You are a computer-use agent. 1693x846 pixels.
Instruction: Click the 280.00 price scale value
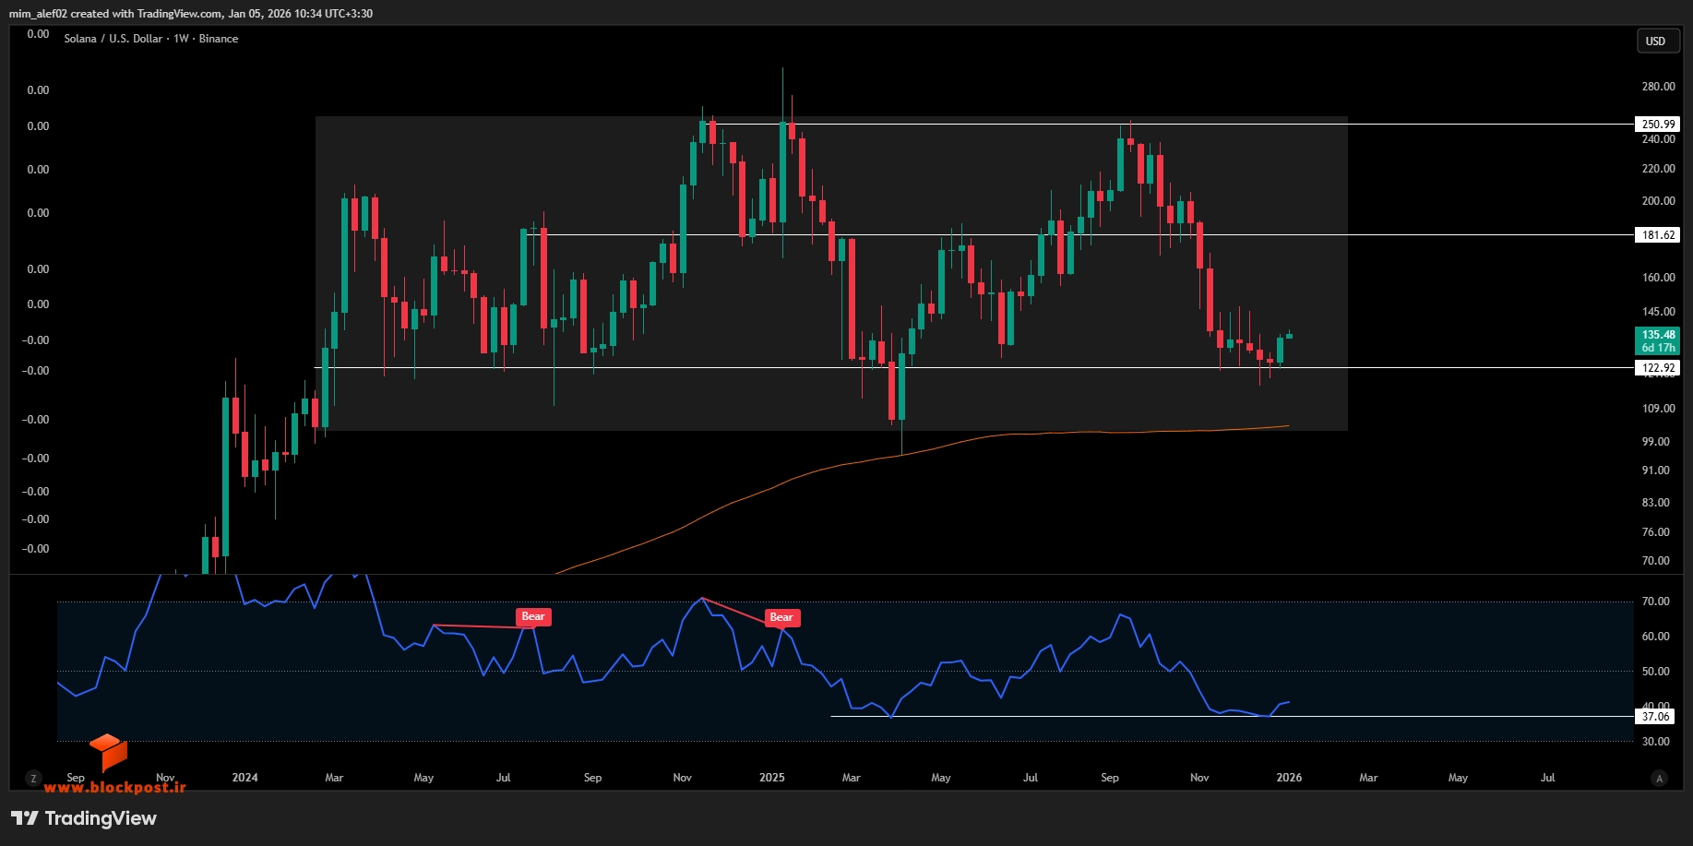(1658, 87)
